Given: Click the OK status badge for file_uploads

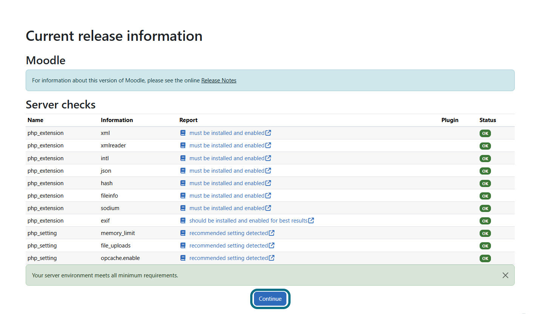Looking at the screenshot, I should tap(485, 246).
